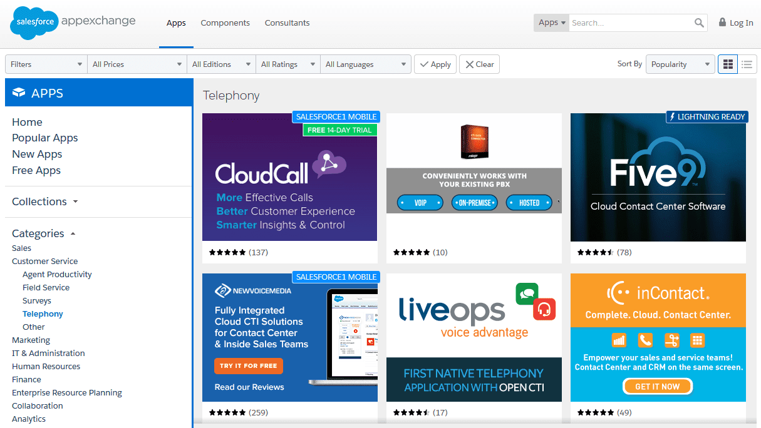Click the Free 14-Day Trial badge

pyautogui.click(x=339, y=130)
